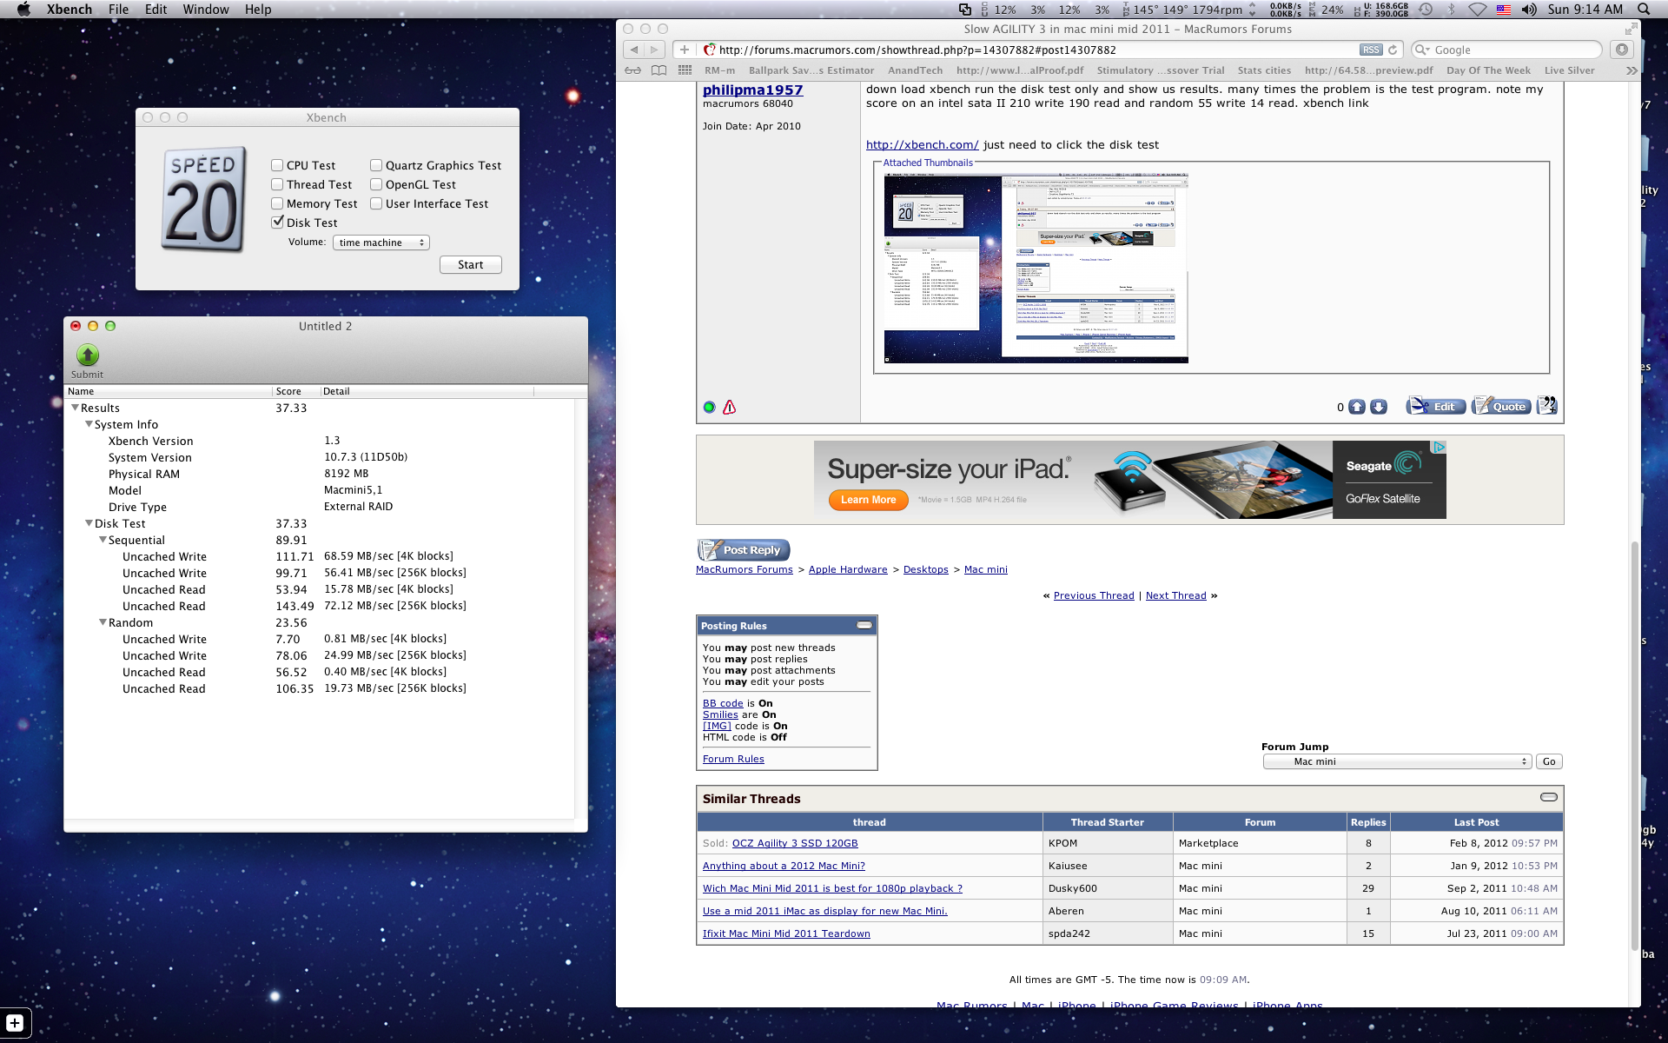Open the Top Sites grid icon

pyautogui.click(x=685, y=70)
